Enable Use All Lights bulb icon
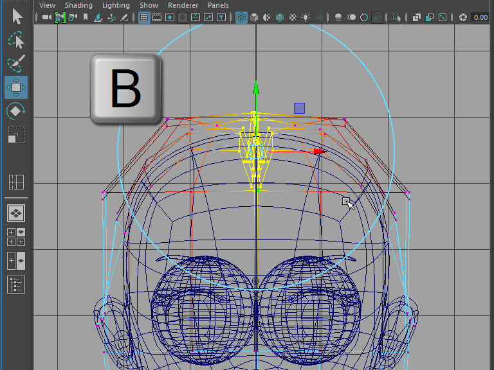This screenshot has height=370, width=494. pos(306,17)
